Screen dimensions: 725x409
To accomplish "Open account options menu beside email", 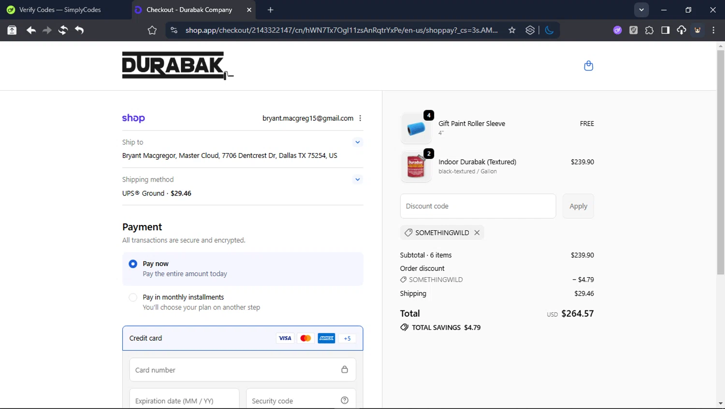I will (360, 118).
